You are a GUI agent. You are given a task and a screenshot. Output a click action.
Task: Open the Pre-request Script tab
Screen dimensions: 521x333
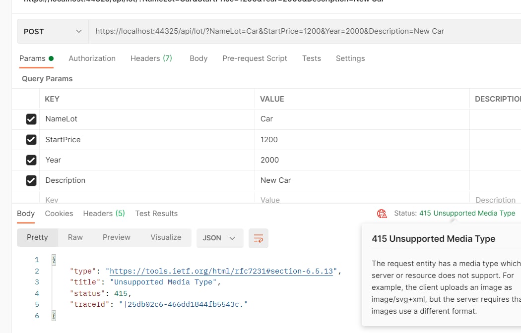coord(255,58)
